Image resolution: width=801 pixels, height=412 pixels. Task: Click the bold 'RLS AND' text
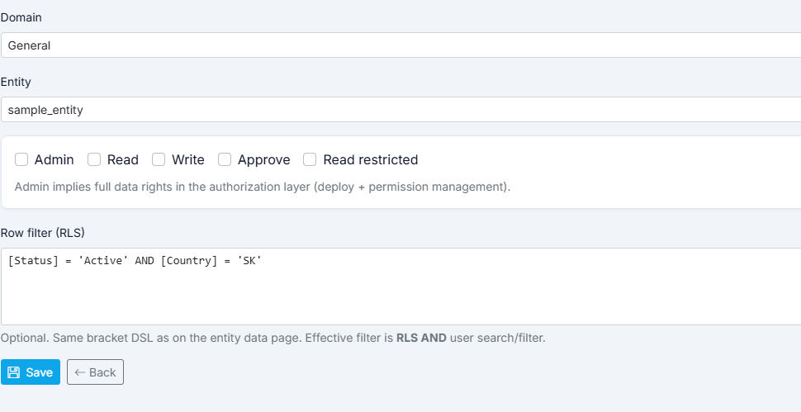click(421, 338)
